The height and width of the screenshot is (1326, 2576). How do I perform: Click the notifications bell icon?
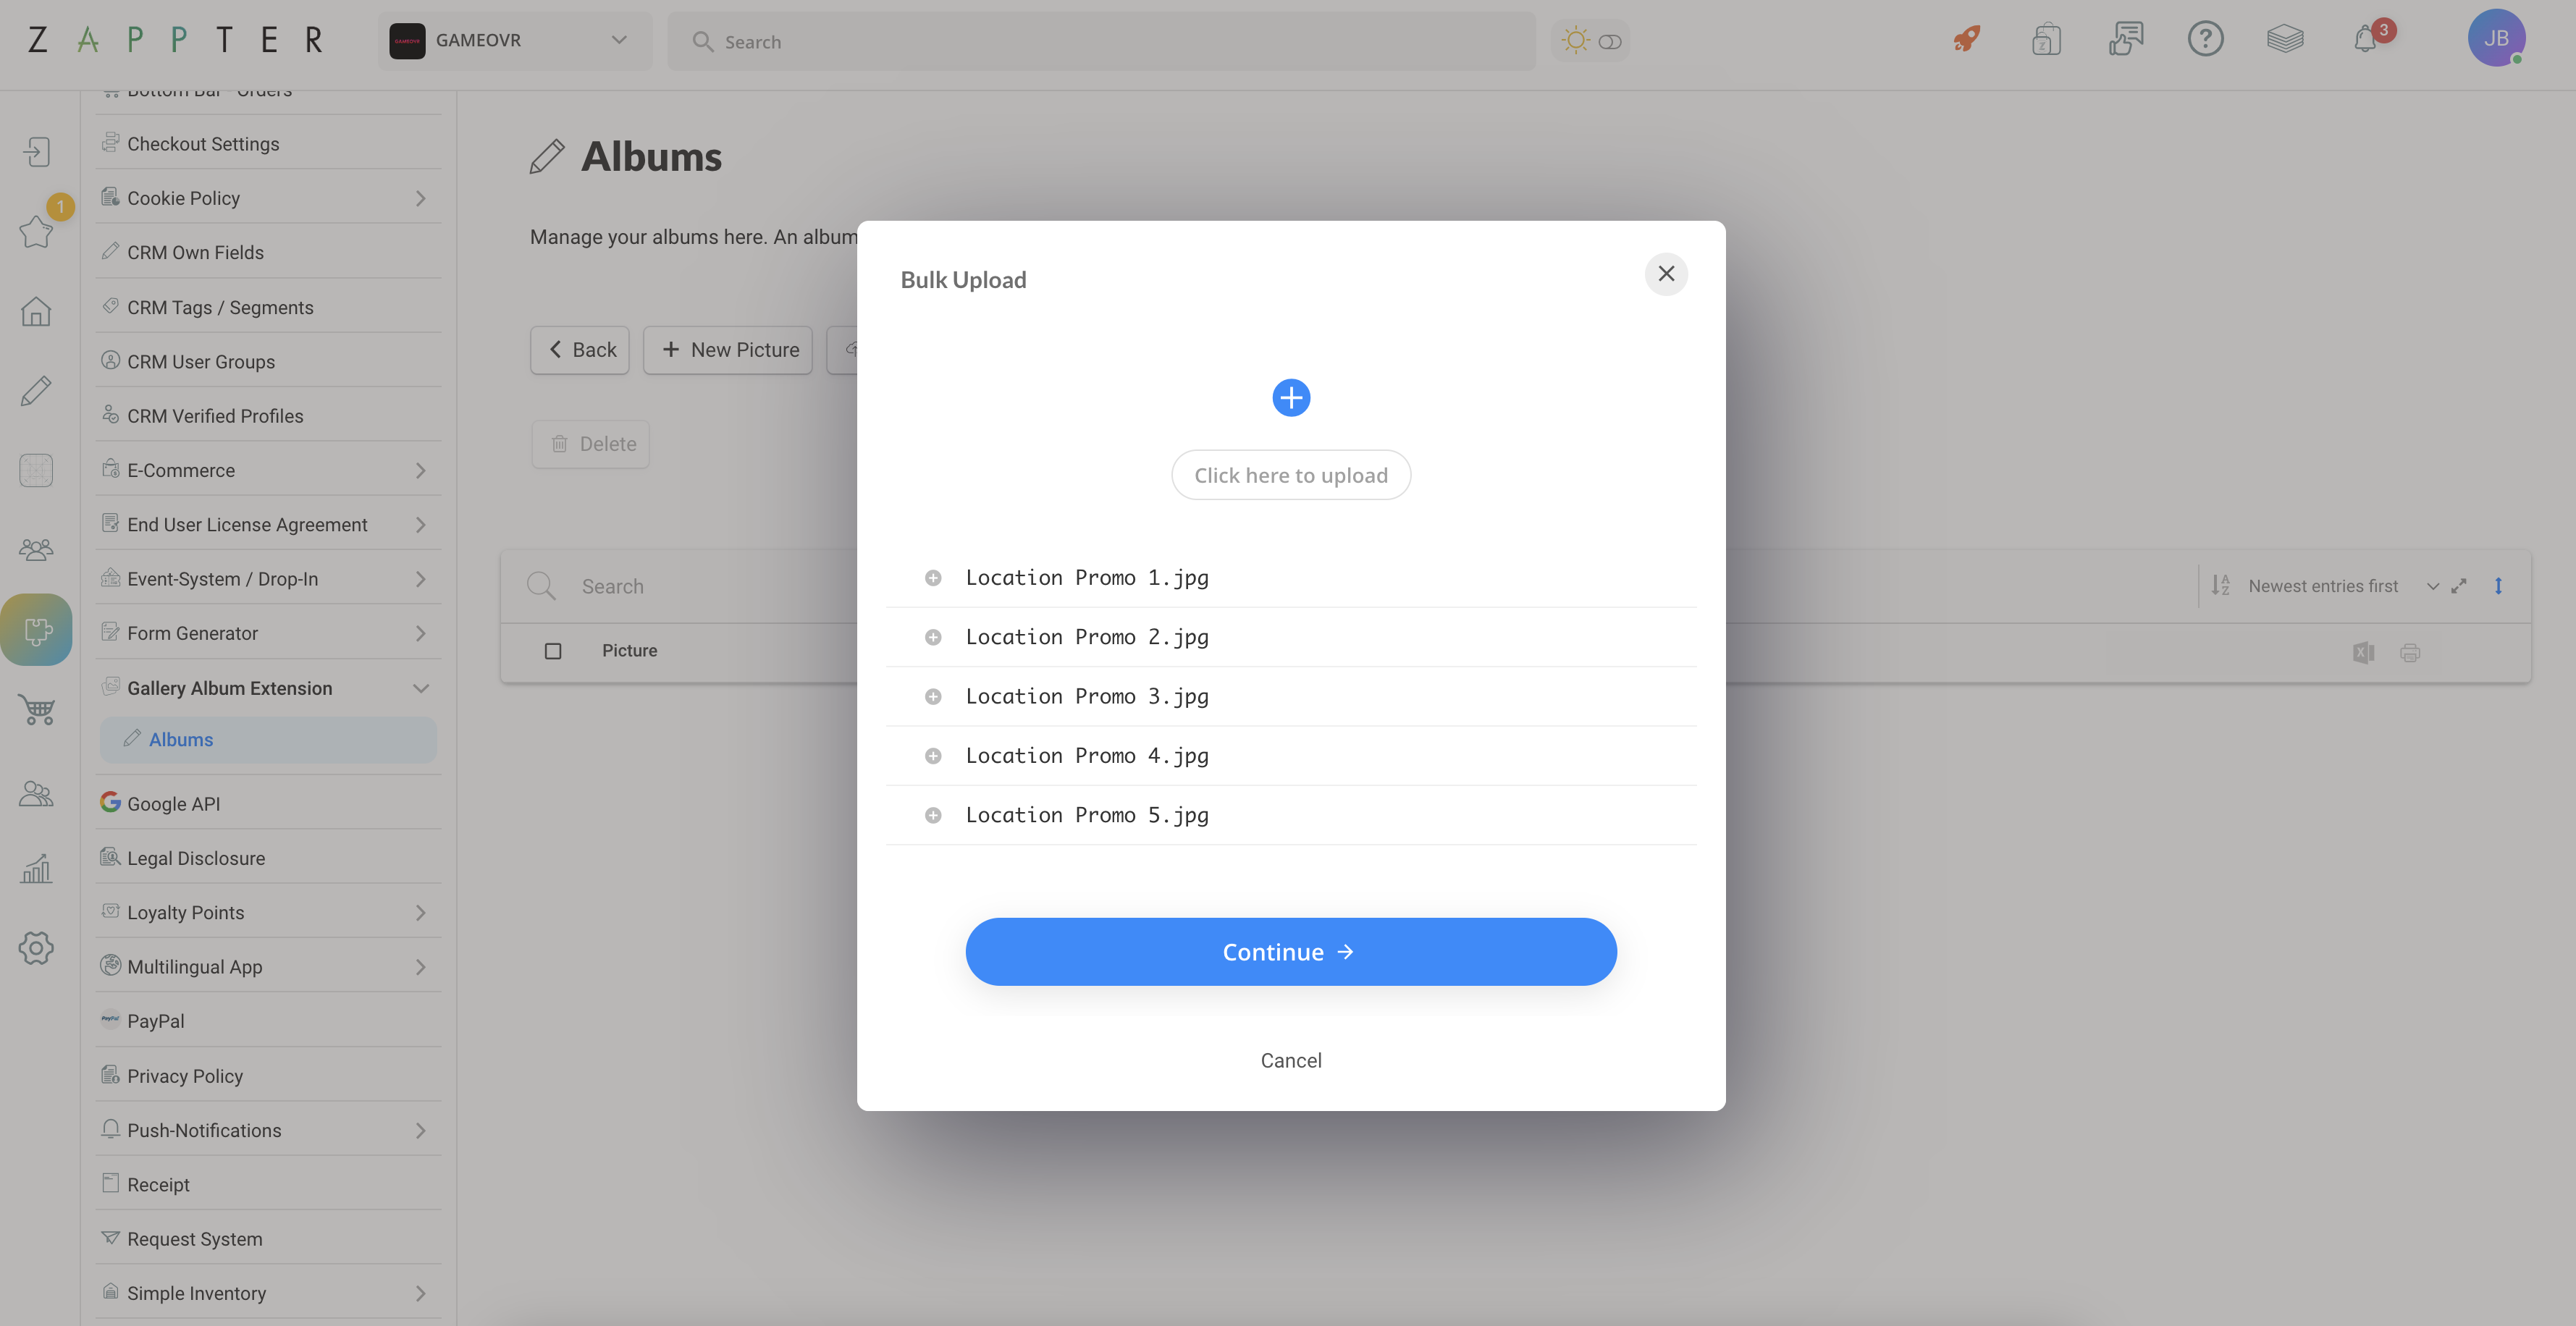pyautogui.click(x=2365, y=39)
